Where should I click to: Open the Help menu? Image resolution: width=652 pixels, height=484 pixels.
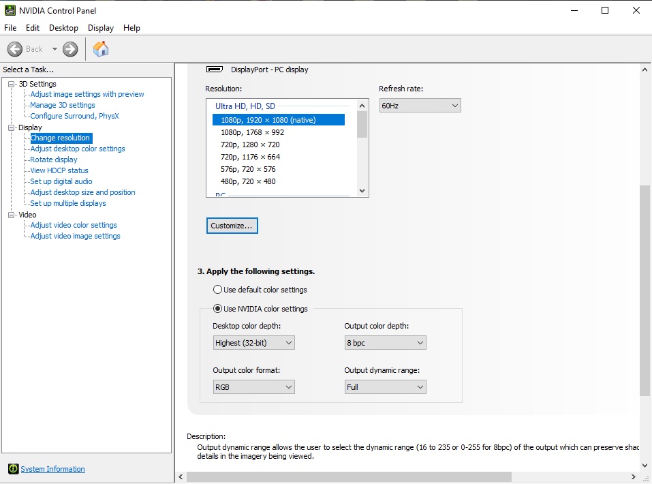[x=131, y=28]
